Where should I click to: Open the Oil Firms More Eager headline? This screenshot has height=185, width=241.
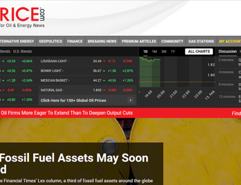coord(67,113)
